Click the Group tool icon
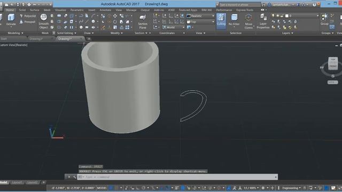The height and width of the screenshot is (192, 342). [x=324, y=19]
